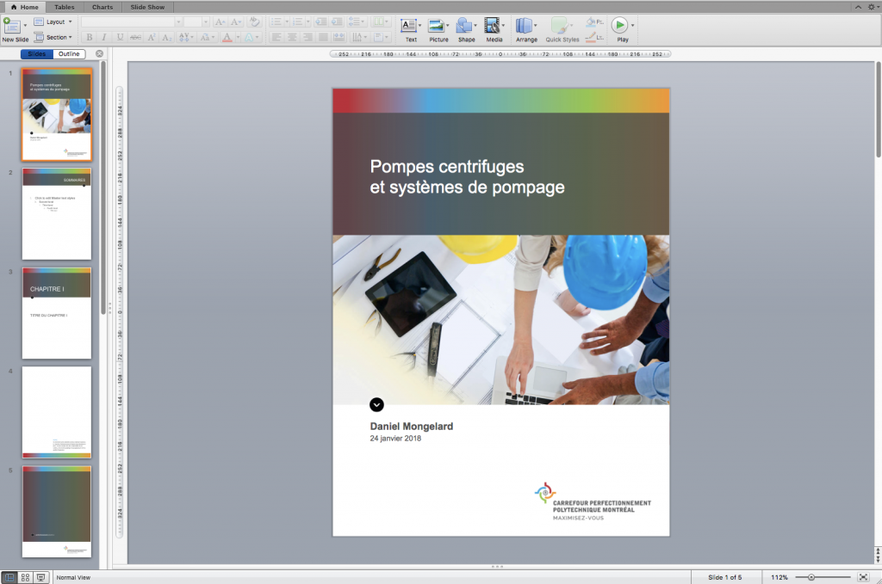Image resolution: width=882 pixels, height=584 pixels.
Task: Insert Media
Action: coord(494,30)
